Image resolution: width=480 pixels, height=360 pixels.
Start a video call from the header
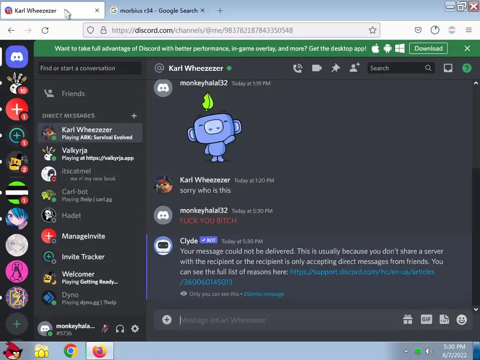[x=316, y=68]
